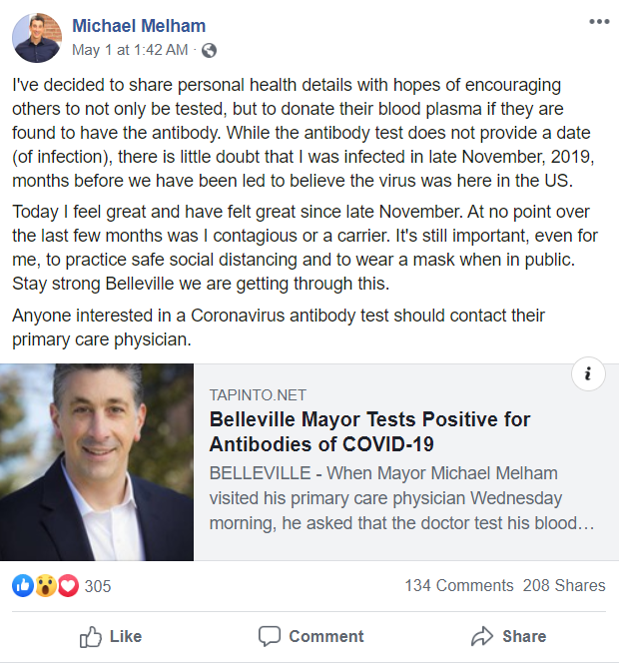Open the article preview photo
The image size is (619, 664).
[x=97, y=461]
